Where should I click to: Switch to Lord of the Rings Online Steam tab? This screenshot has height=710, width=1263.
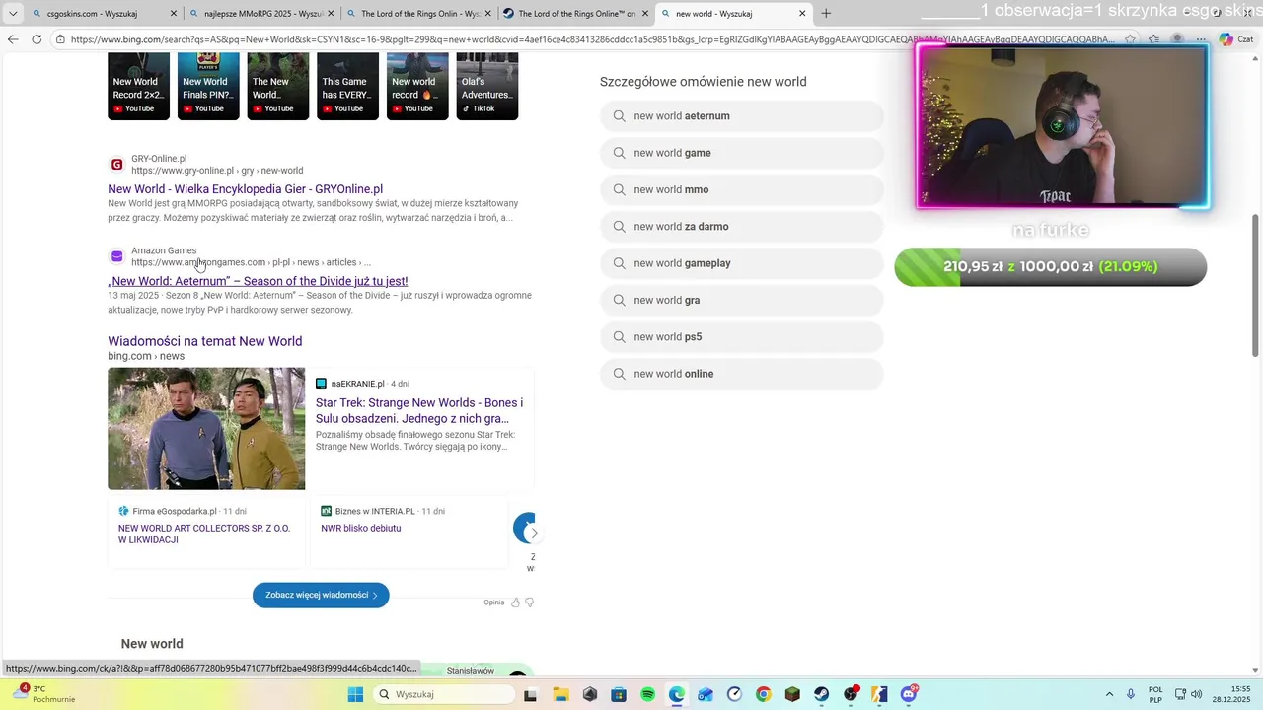(576, 14)
